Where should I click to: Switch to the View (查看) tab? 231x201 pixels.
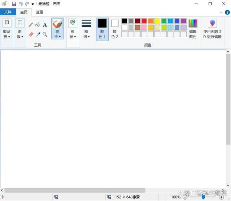[x=40, y=12]
